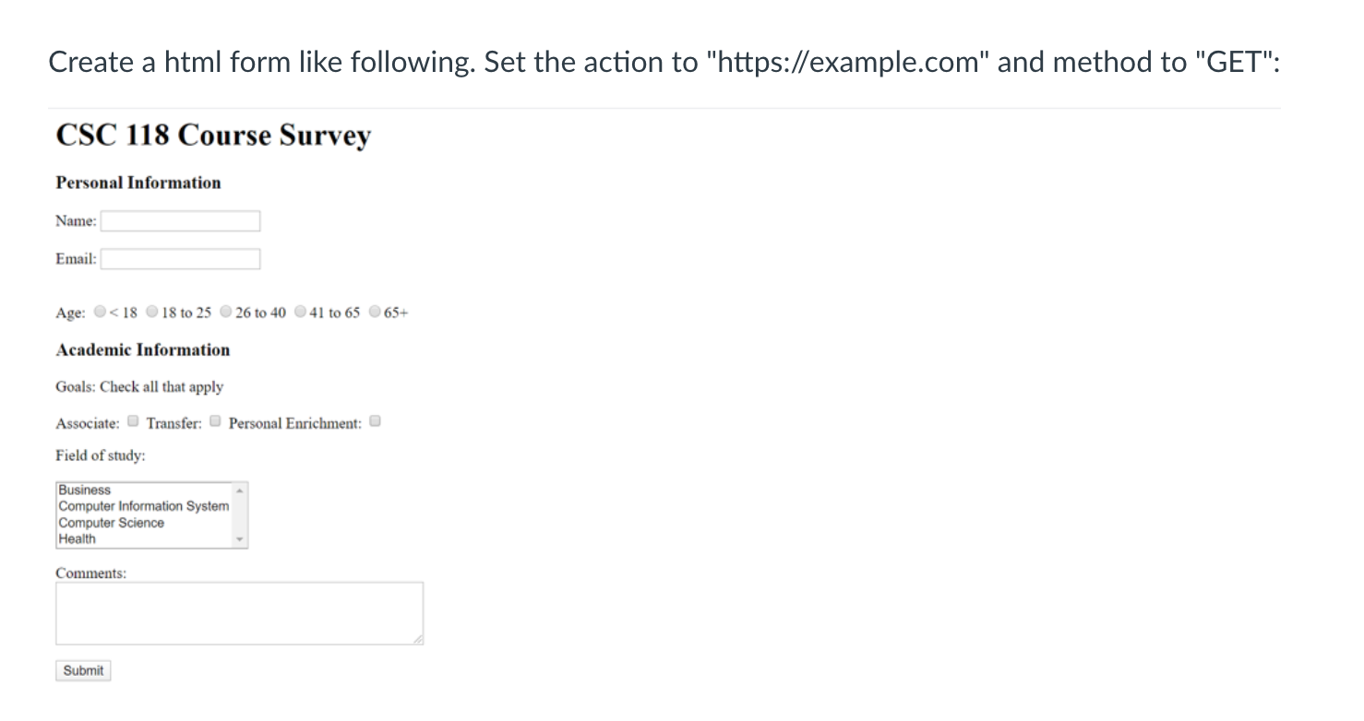This screenshot has width=1364, height=721.
Task: Click the up arrow on the list scrollbar
Action: 240,490
